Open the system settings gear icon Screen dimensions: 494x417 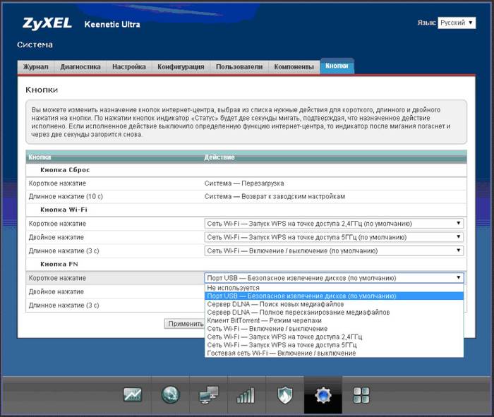tap(323, 395)
